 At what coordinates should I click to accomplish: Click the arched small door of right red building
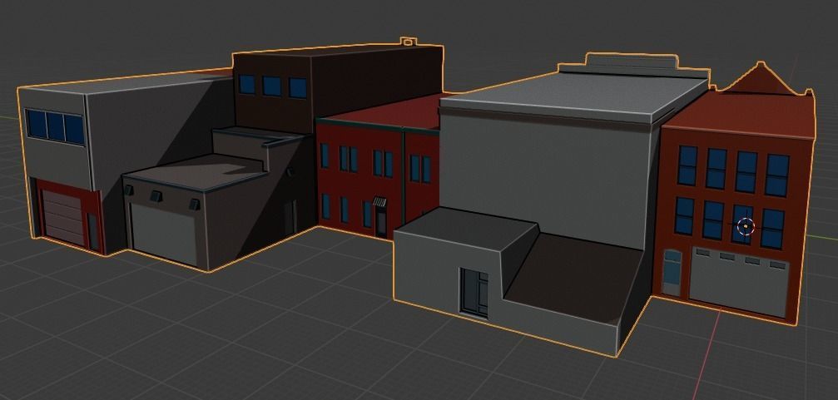point(672,273)
